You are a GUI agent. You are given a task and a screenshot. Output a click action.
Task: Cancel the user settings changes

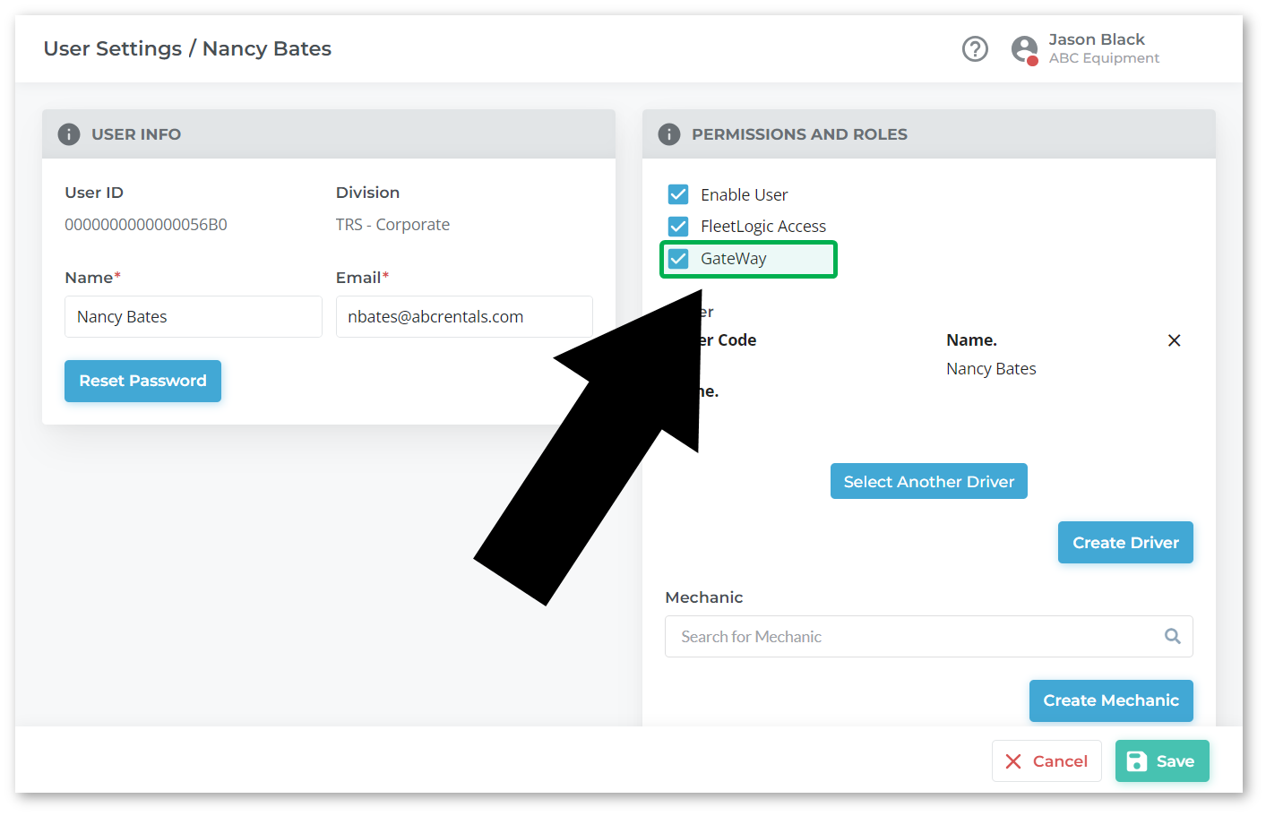[1046, 760]
